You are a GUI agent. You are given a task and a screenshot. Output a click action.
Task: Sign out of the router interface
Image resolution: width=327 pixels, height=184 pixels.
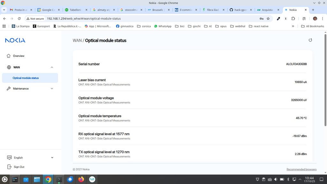(x=16, y=167)
